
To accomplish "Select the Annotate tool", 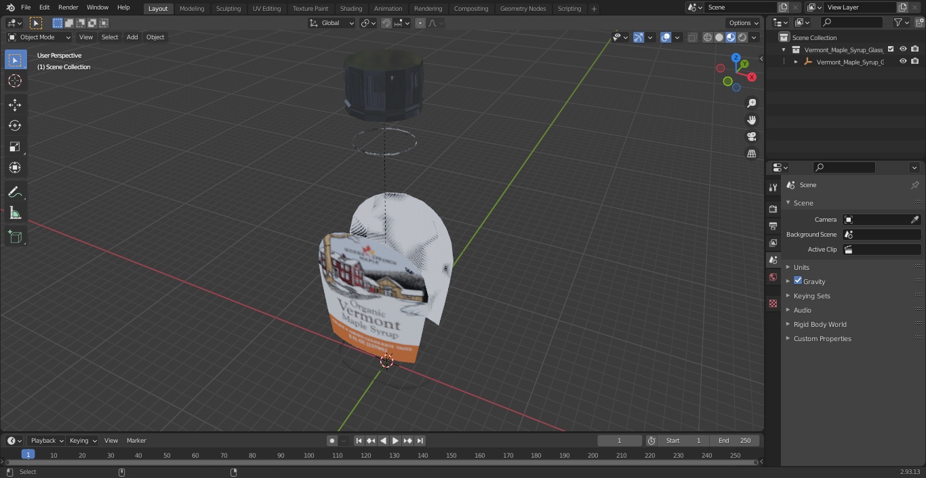I will coord(15,192).
